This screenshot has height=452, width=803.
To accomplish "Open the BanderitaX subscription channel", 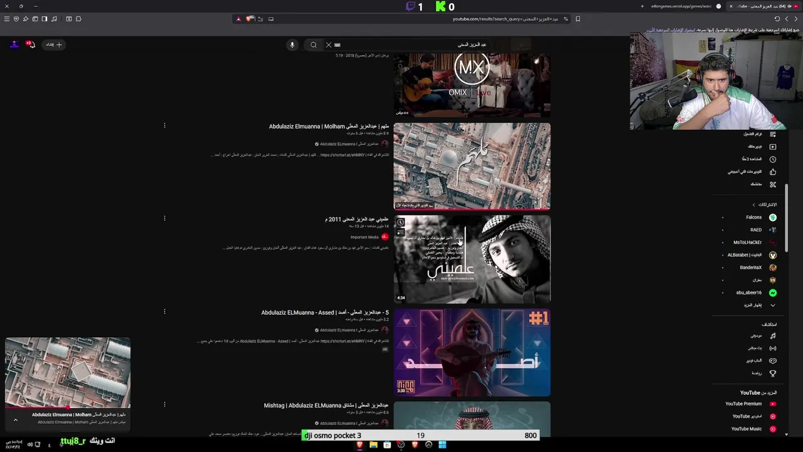I will coord(758,267).
